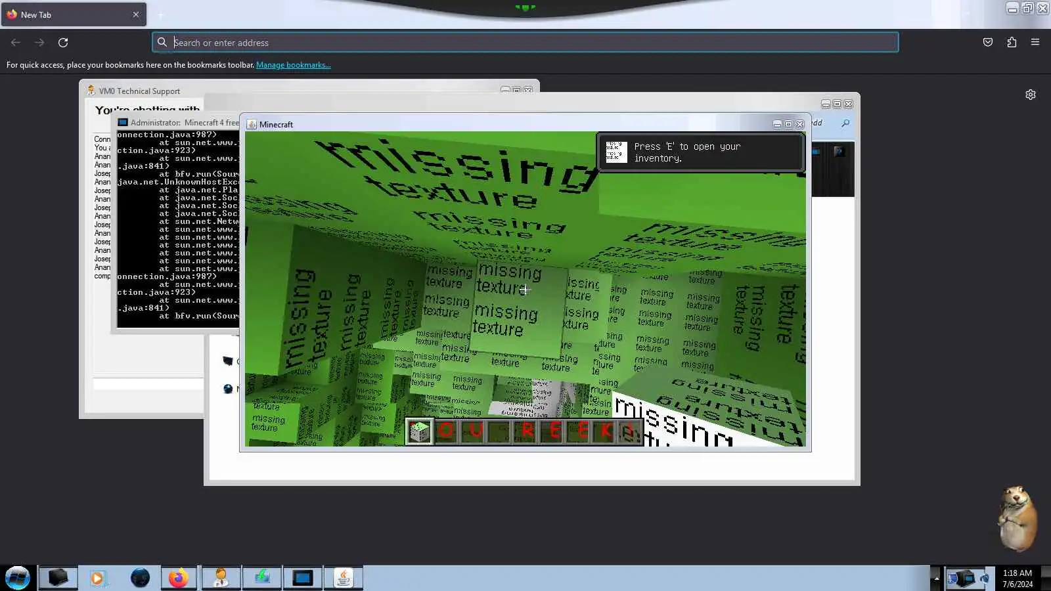
Task: Select the New Tab browser tab
Action: tap(74, 14)
